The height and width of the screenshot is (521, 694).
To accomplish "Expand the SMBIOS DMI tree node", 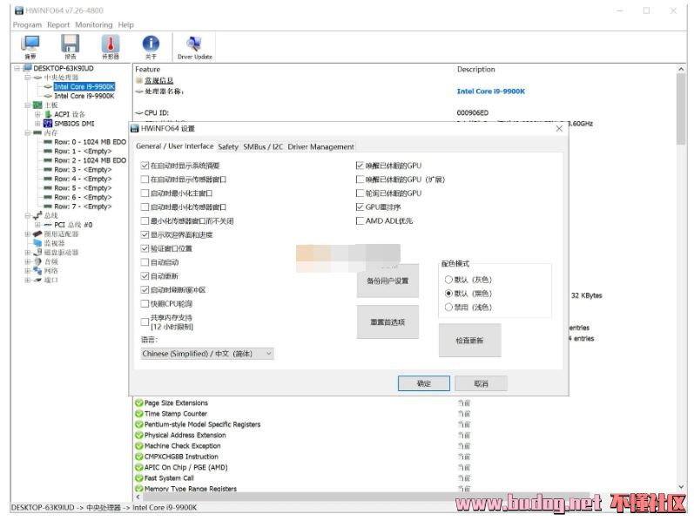I will click(x=37, y=124).
